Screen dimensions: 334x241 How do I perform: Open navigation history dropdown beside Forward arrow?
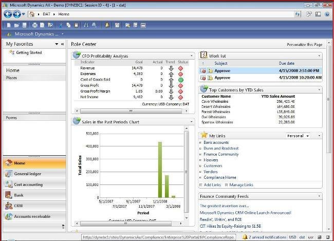[24, 14]
